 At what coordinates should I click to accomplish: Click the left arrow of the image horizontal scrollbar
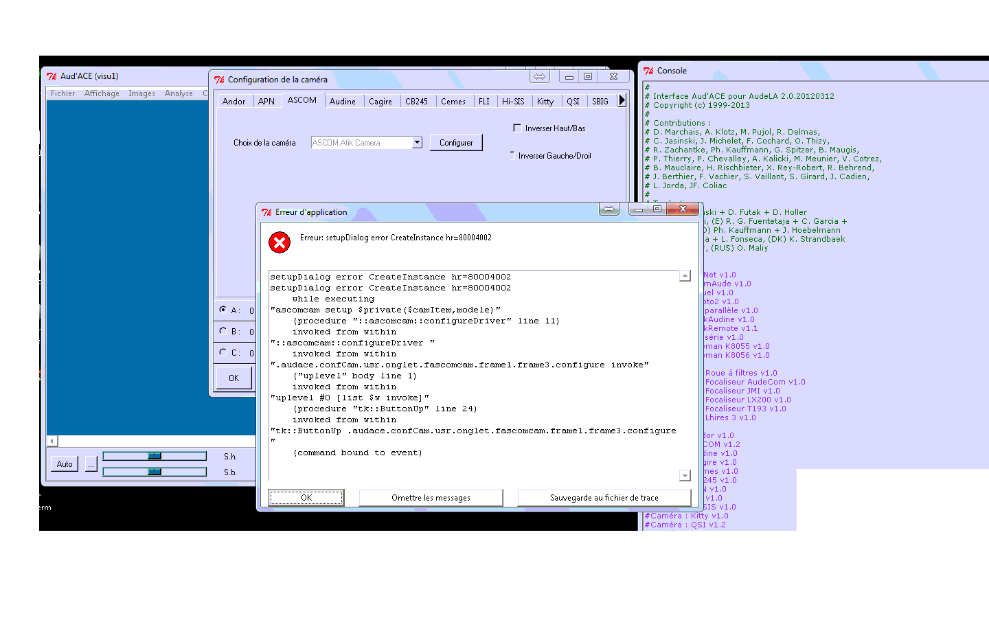(52, 441)
